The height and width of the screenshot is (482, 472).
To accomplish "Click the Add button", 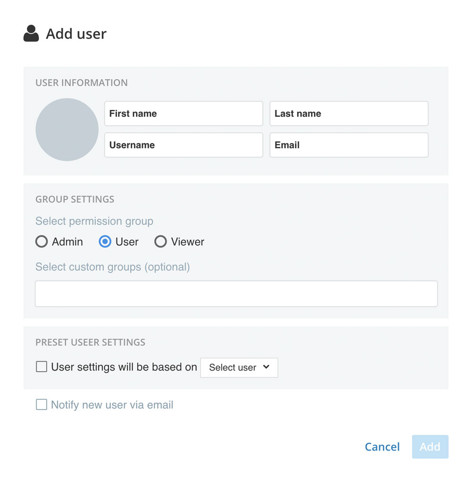I will [x=430, y=447].
